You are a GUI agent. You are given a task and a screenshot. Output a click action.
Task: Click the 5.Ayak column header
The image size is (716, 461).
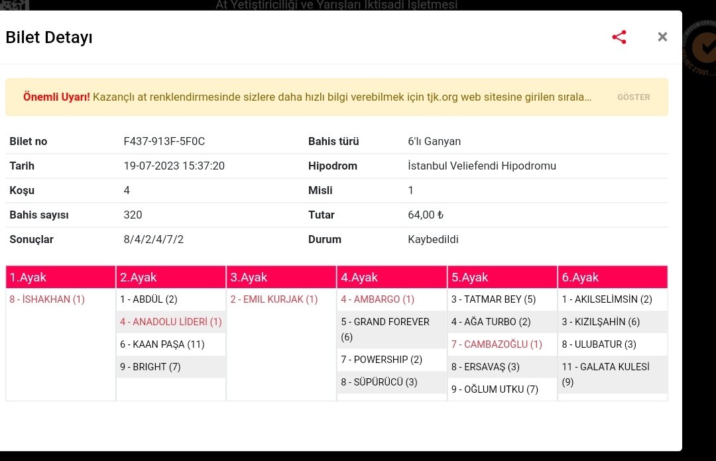(503, 277)
